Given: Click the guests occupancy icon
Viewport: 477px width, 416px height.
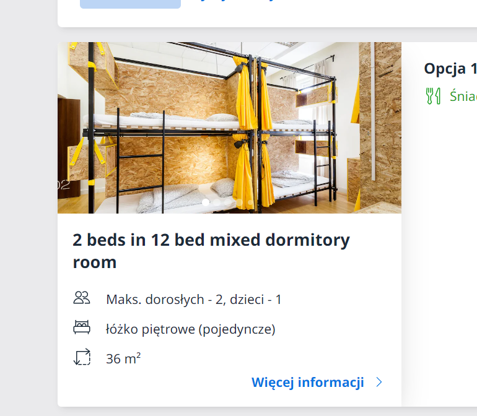Looking at the screenshot, I should point(82,298).
